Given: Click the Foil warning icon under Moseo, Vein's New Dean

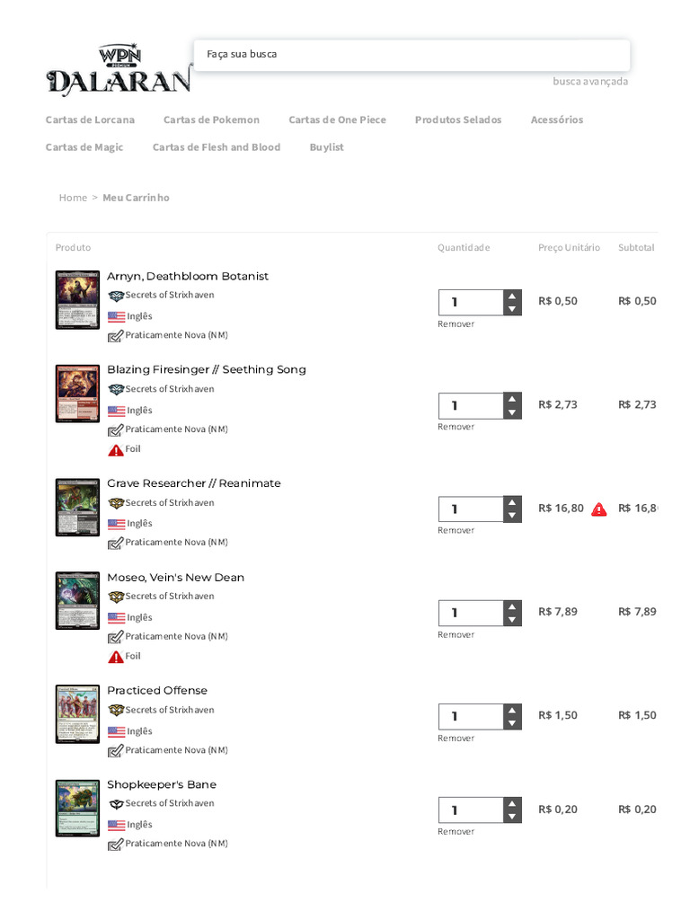Looking at the screenshot, I should [116, 657].
